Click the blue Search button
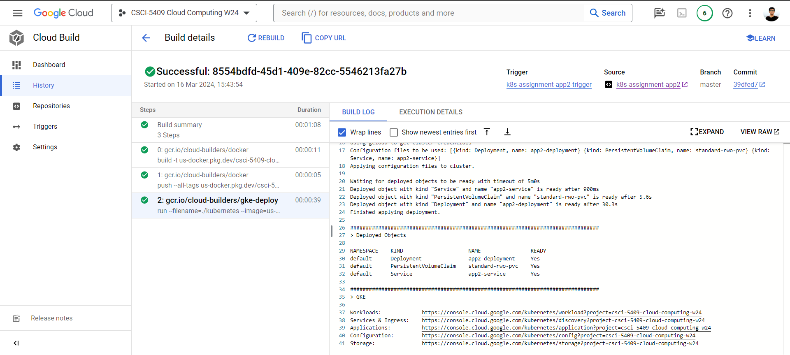The image size is (790, 355). pyautogui.click(x=608, y=13)
